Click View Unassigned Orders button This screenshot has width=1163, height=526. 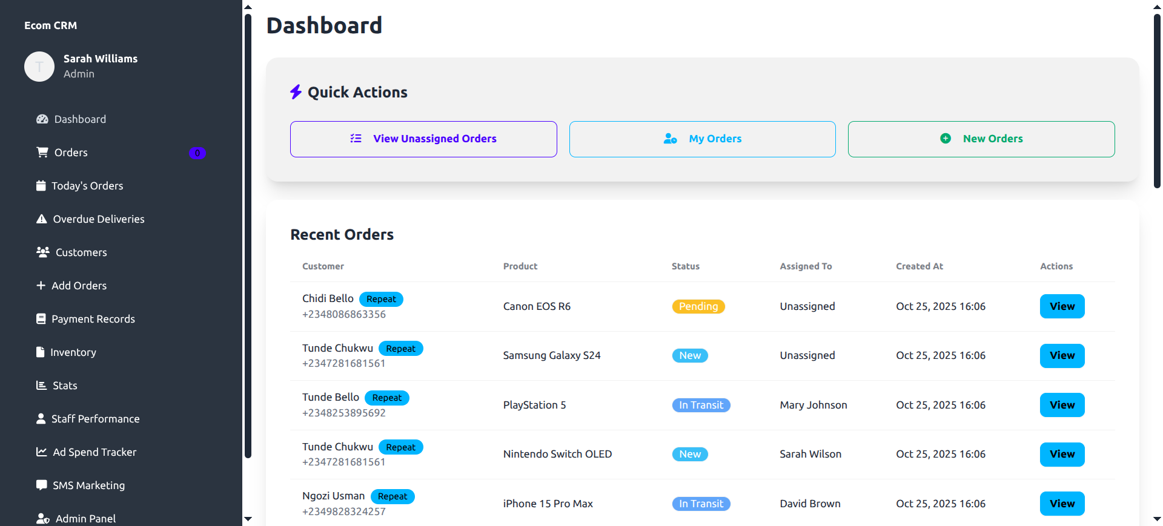click(423, 139)
